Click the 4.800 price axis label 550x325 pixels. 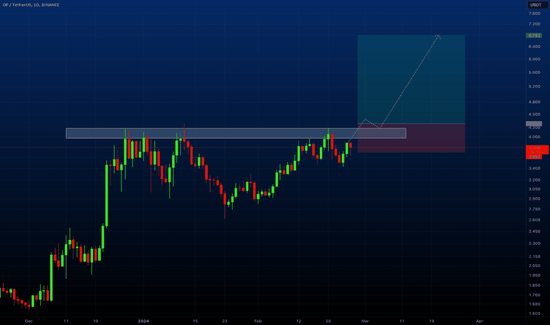pos(534,102)
